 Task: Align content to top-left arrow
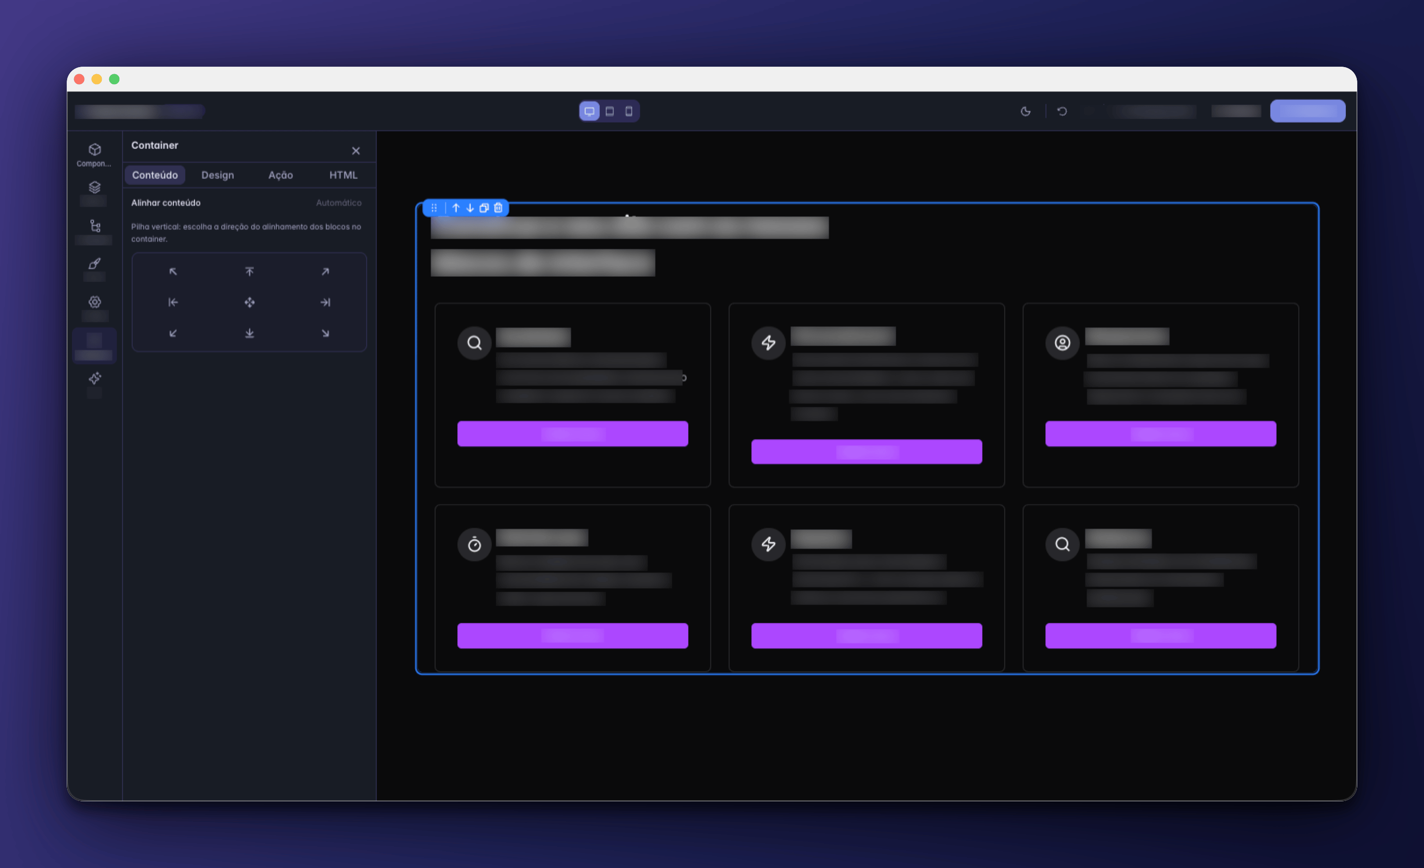pos(173,271)
